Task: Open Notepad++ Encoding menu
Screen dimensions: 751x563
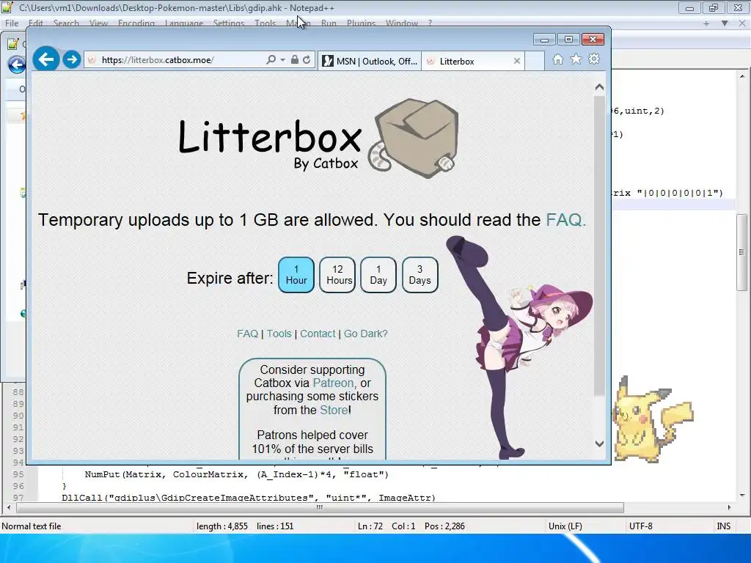Action: (136, 23)
